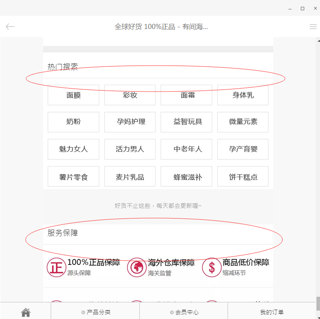Click the 商品低价保障 dollar icon
This screenshot has height=319, width=320.
tap(212, 267)
